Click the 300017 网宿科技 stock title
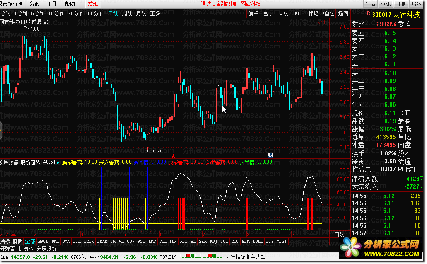The image size is (427, 264). tap(396, 15)
